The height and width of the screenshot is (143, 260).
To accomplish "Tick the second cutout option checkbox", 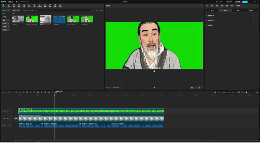I will coord(206,20).
